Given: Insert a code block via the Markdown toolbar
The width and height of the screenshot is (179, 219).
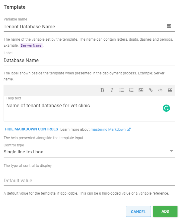Looking at the screenshot, I should pos(160,90).
